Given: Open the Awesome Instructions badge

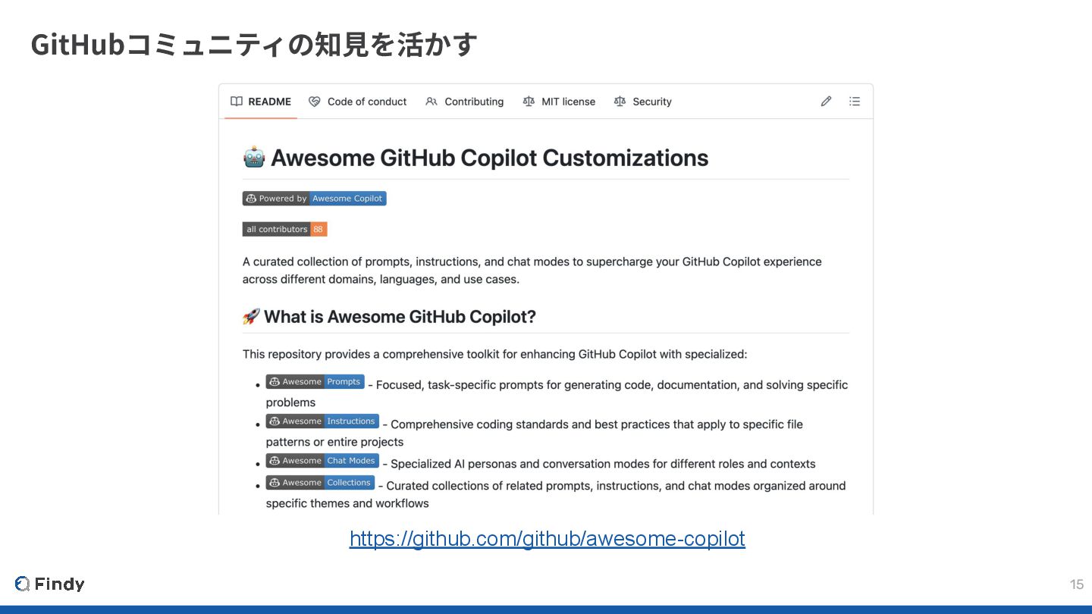Looking at the screenshot, I should point(322,421).
